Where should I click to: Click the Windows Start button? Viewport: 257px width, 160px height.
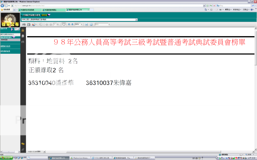click(6, 158)
